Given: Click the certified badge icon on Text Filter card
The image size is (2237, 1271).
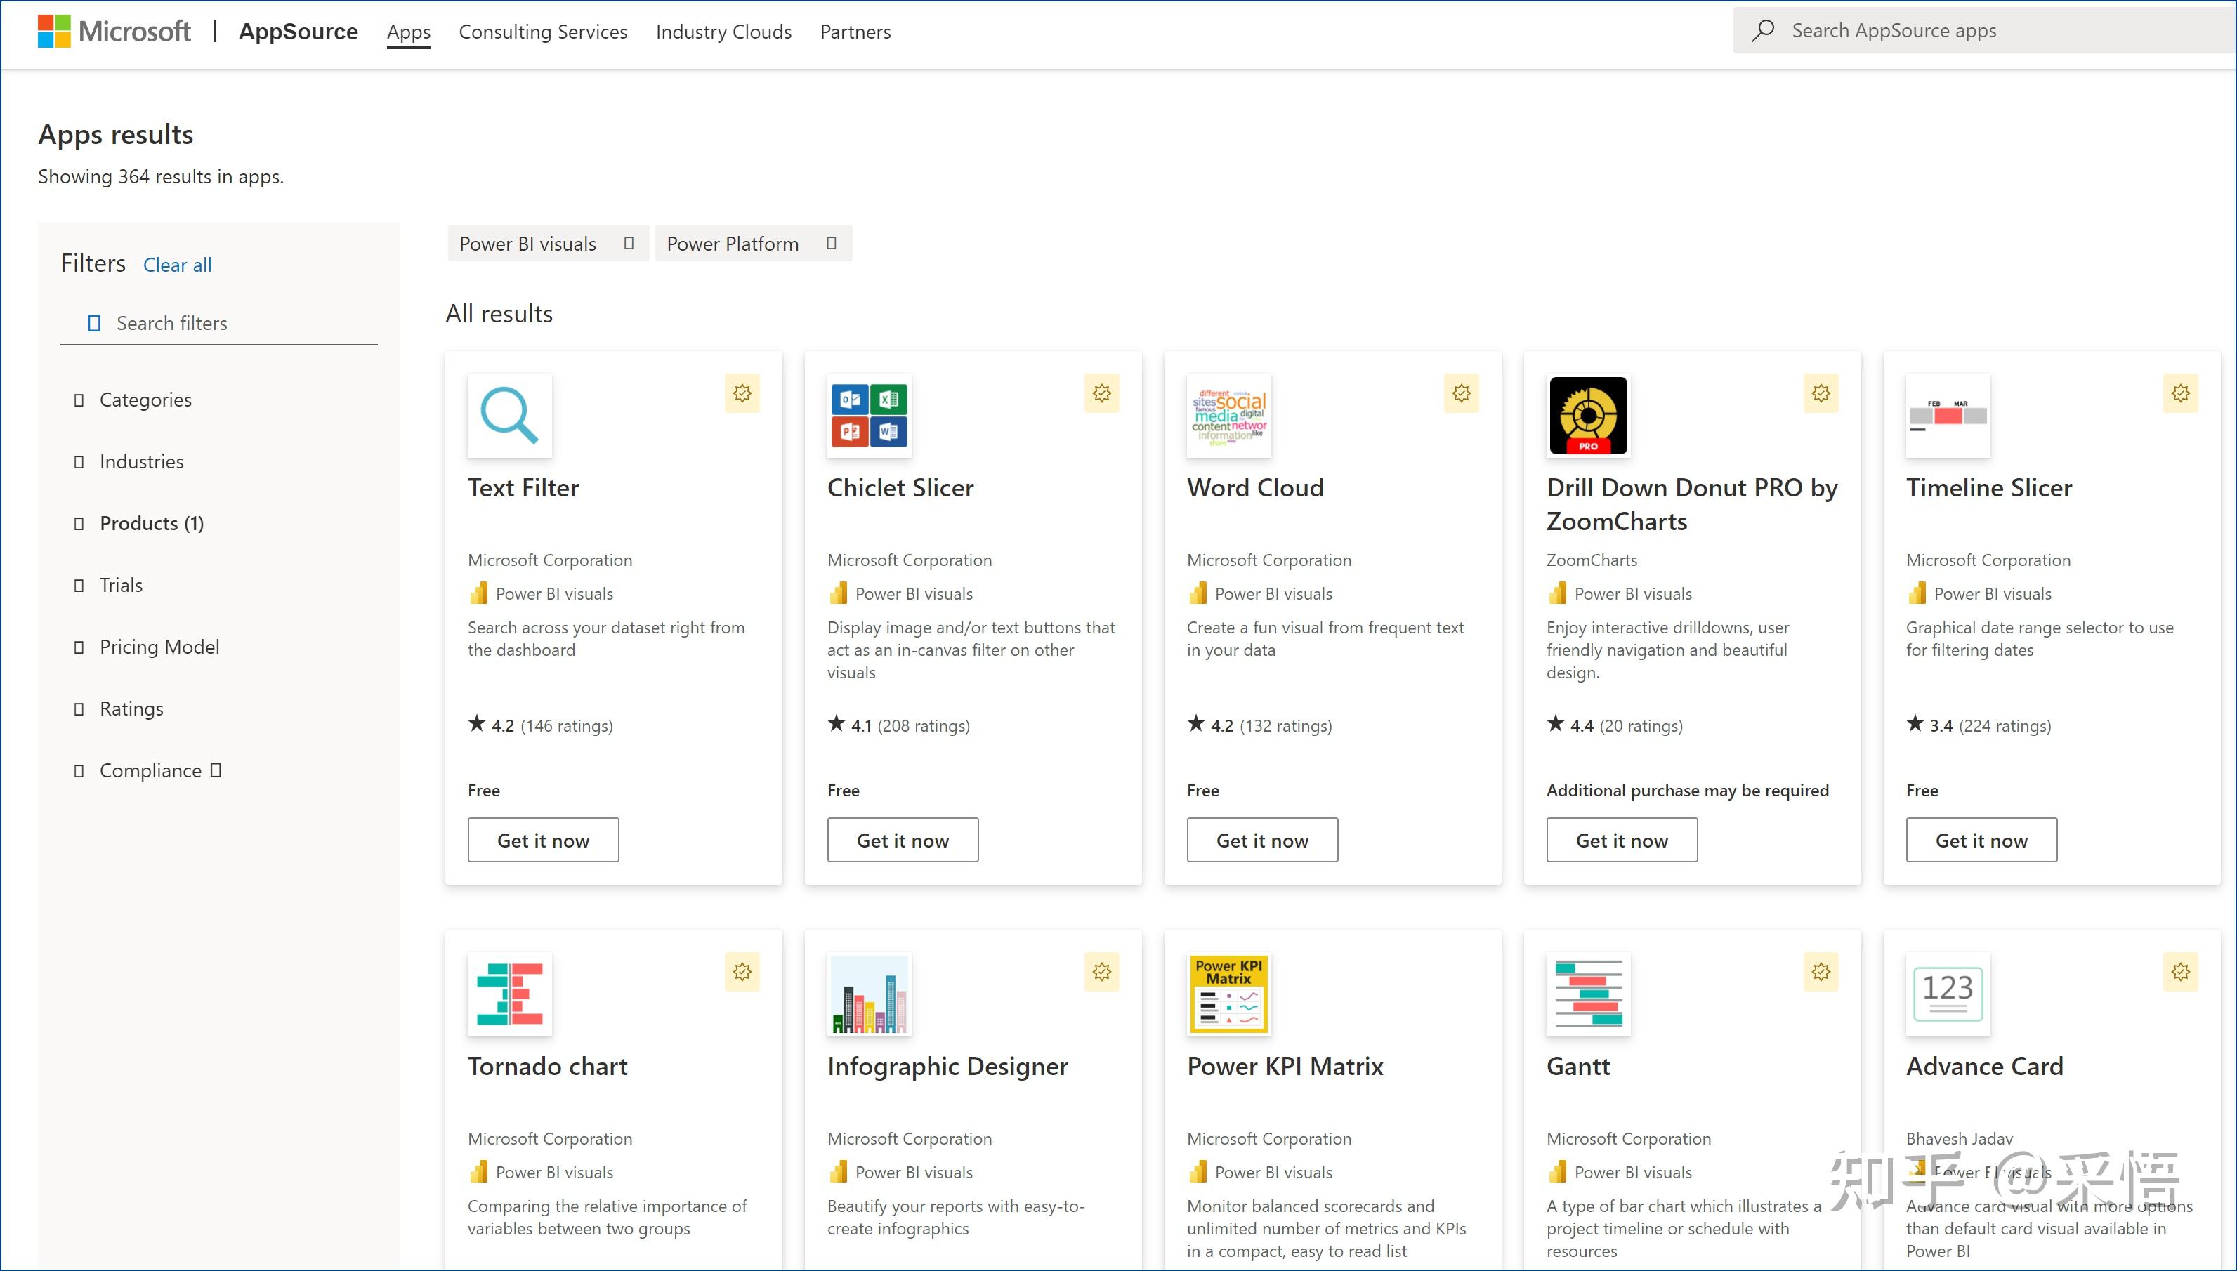Looking at the screenshot, I should click(x=742, y=394).
